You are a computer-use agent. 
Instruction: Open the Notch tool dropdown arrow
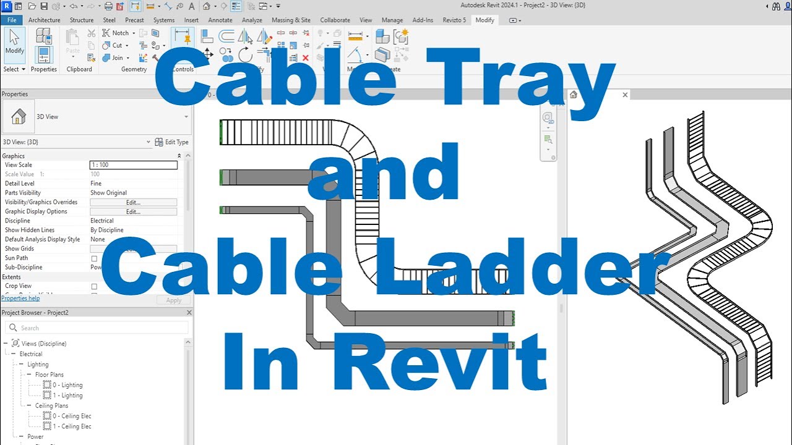[134, 33]
